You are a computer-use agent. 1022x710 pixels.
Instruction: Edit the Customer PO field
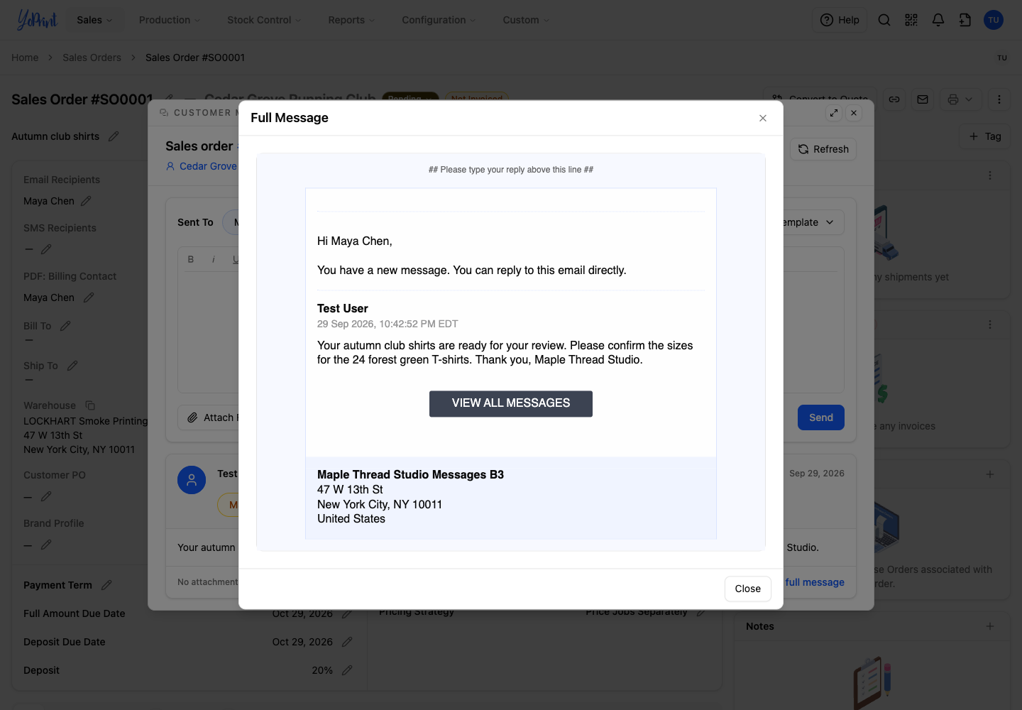click(x=46, y=496)
